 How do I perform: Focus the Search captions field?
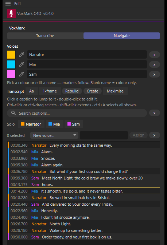tap(77, 113)
